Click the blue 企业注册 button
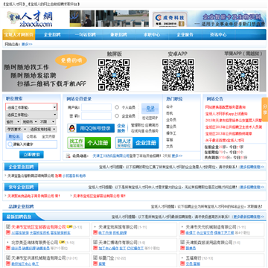This screenshot has width=268, height=268. click(x=137, y=143)
